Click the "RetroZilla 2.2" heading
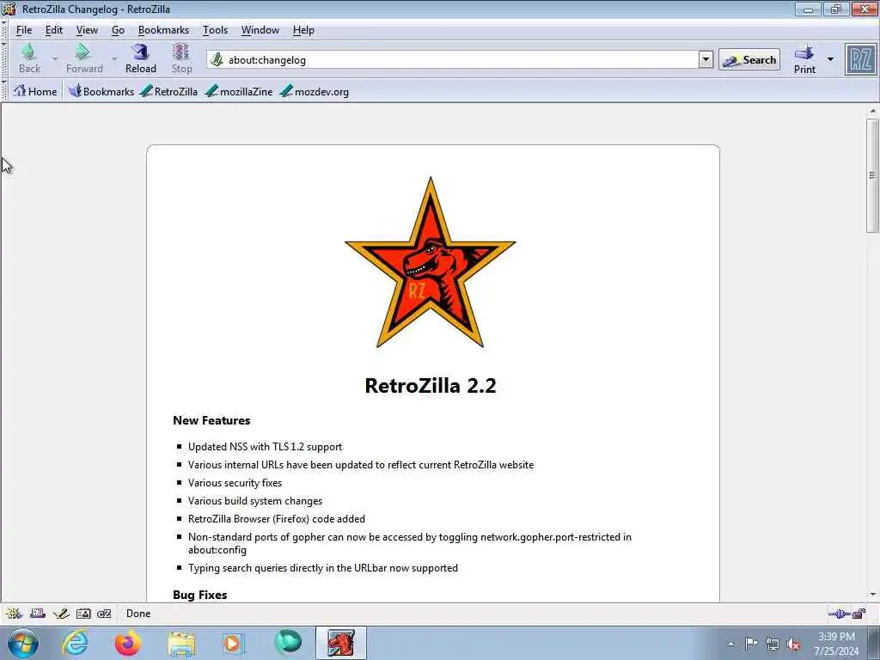This screenshot has width=880, height=660. (x=431, y=386)
